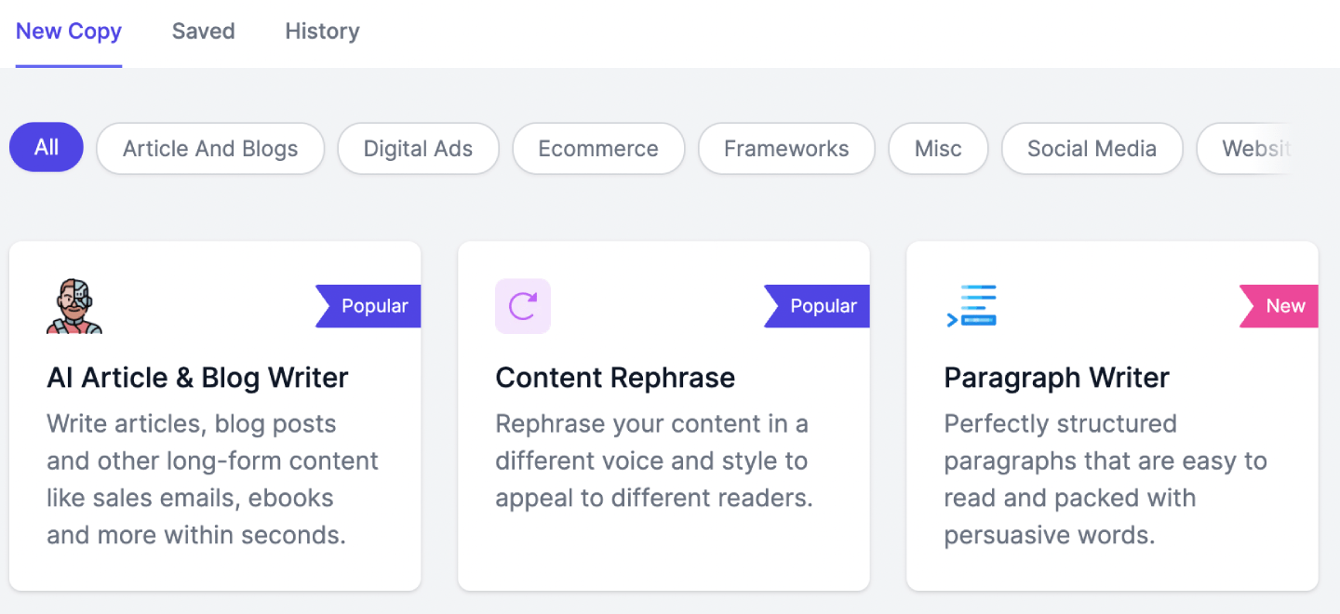The width and height of the screenshot is (1340, 614).
Task: Open the Paragraph Writer card description
Action: tap(1105, 479)
